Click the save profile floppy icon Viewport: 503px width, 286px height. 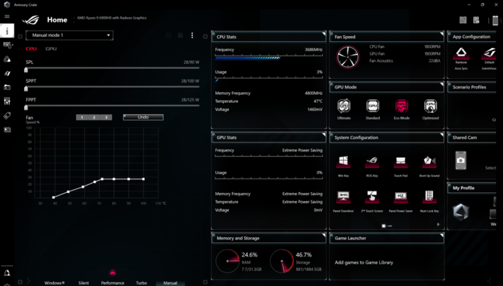[180, 35]
